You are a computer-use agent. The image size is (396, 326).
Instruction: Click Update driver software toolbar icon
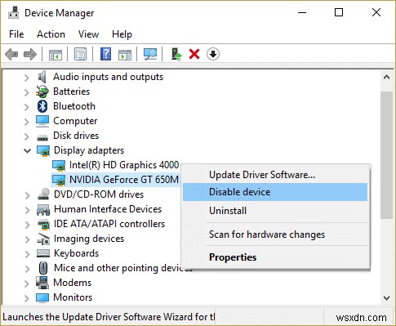click(x=176, y=54)
